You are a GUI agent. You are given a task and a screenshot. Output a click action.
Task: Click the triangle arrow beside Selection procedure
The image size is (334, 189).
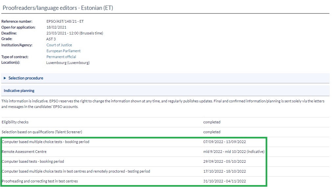coord(5,78)
